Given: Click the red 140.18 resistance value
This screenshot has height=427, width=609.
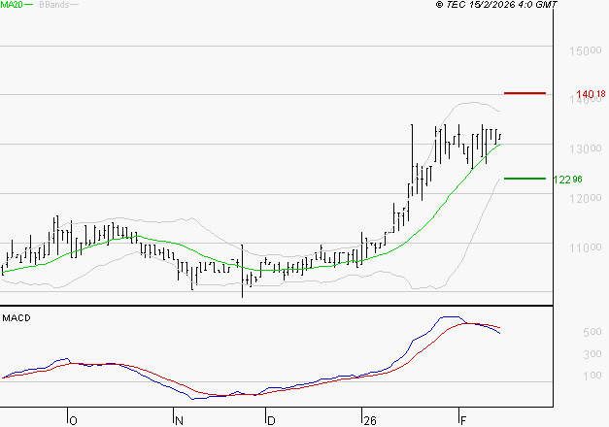Looking at the screenshot, I should (x=591, y=94).
